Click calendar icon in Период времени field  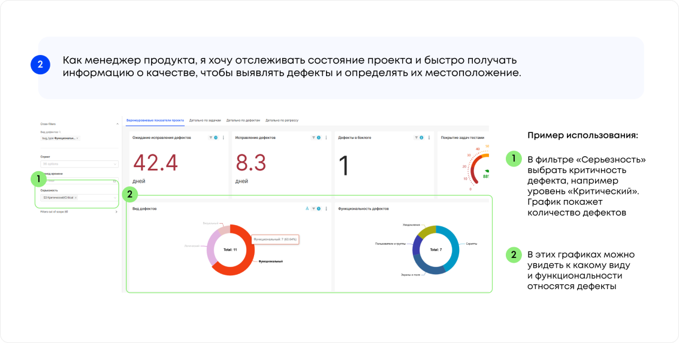(x=114, y=181)
